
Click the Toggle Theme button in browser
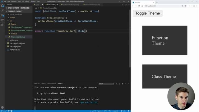coord(147,13)
